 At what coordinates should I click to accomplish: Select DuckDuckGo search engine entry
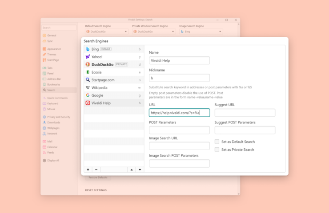pos(114,64)
